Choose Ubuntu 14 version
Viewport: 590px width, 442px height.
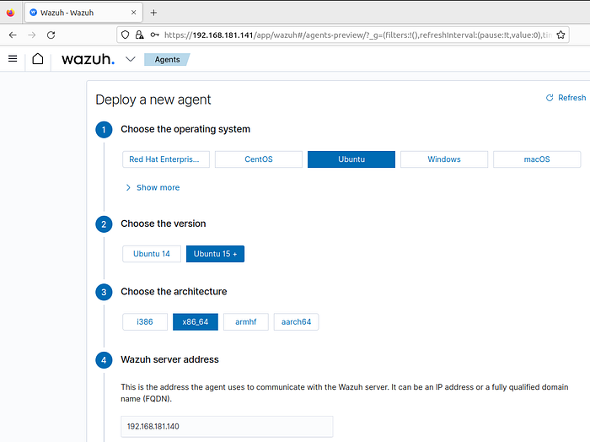click(x=152, y=254)
